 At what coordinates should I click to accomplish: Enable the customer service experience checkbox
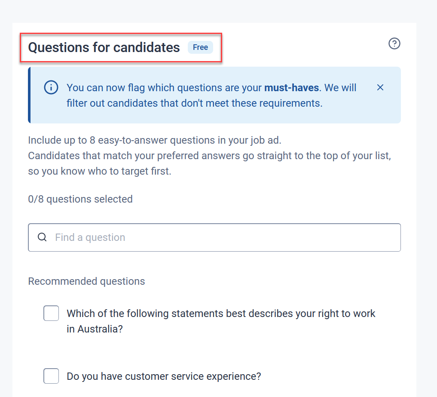pos(51,376)
